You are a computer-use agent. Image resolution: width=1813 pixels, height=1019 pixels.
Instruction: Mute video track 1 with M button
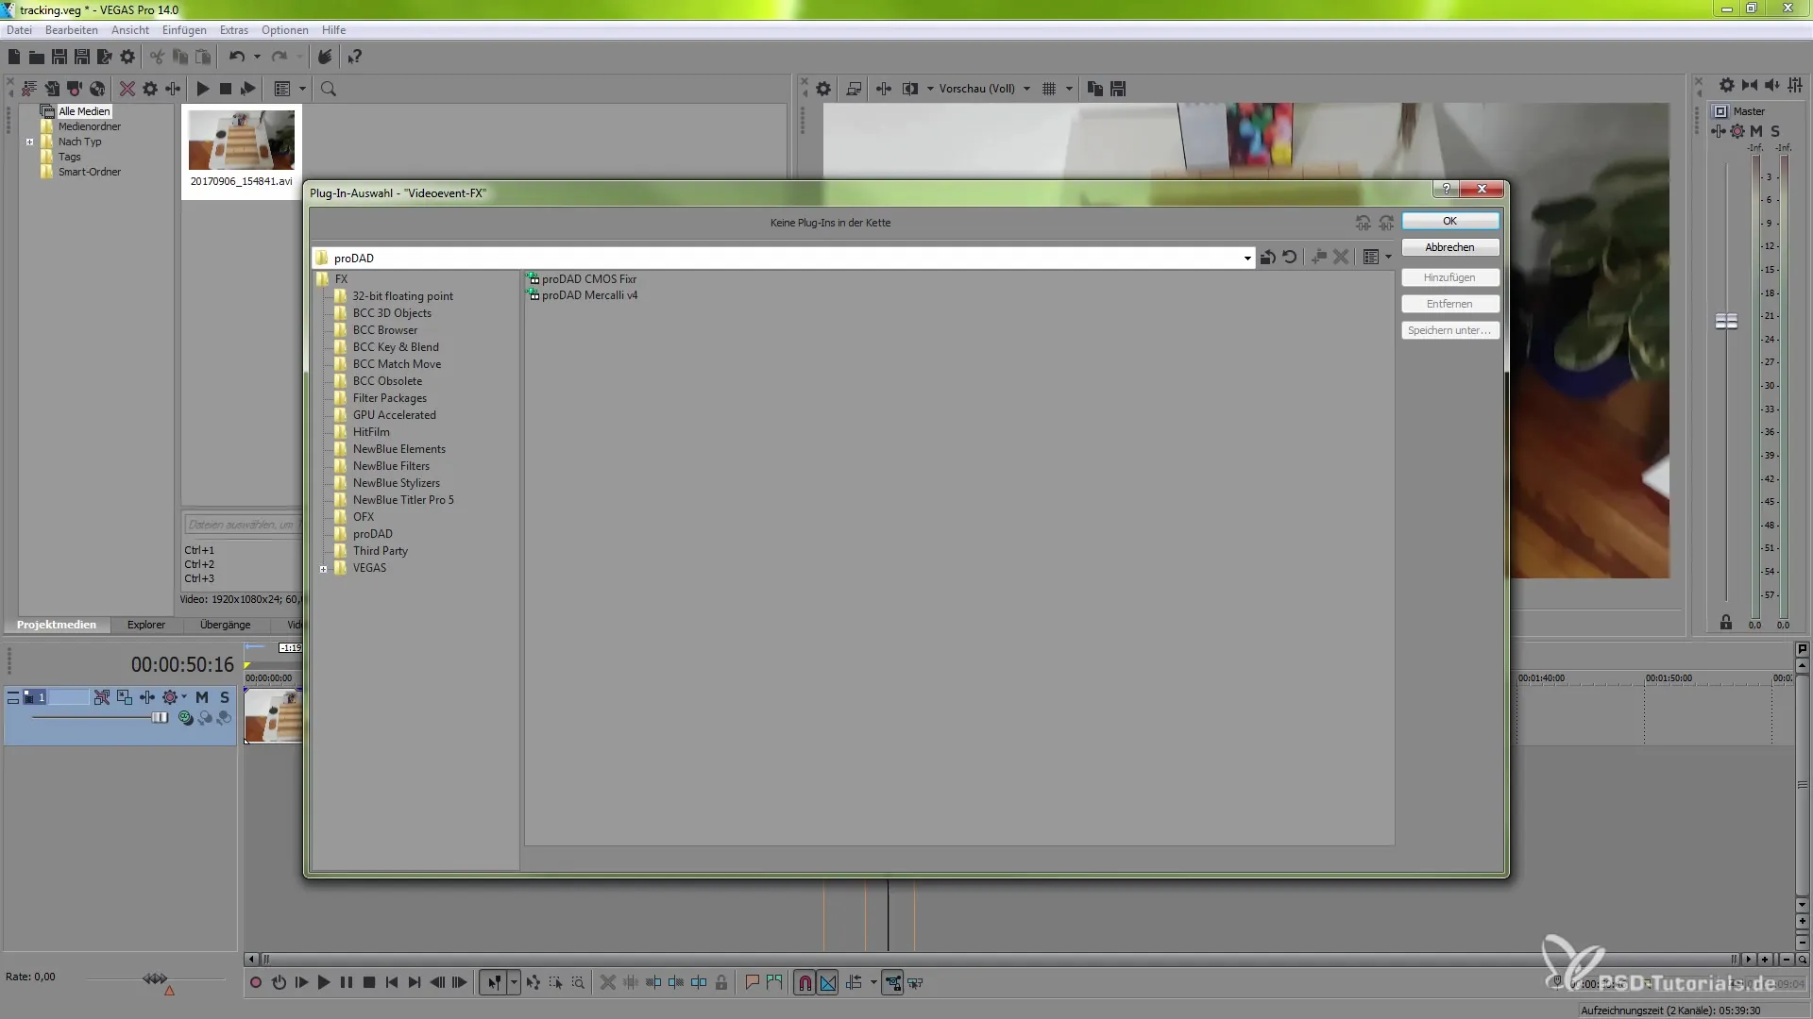pyautogui.click(x=201, y=697)
